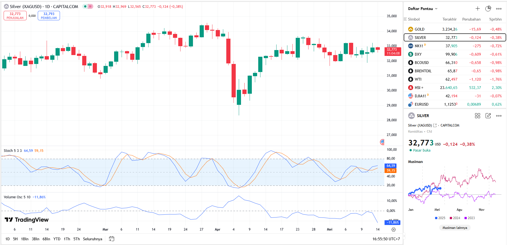Add a symbol with the watchlist plus icon

click(478, 9)
